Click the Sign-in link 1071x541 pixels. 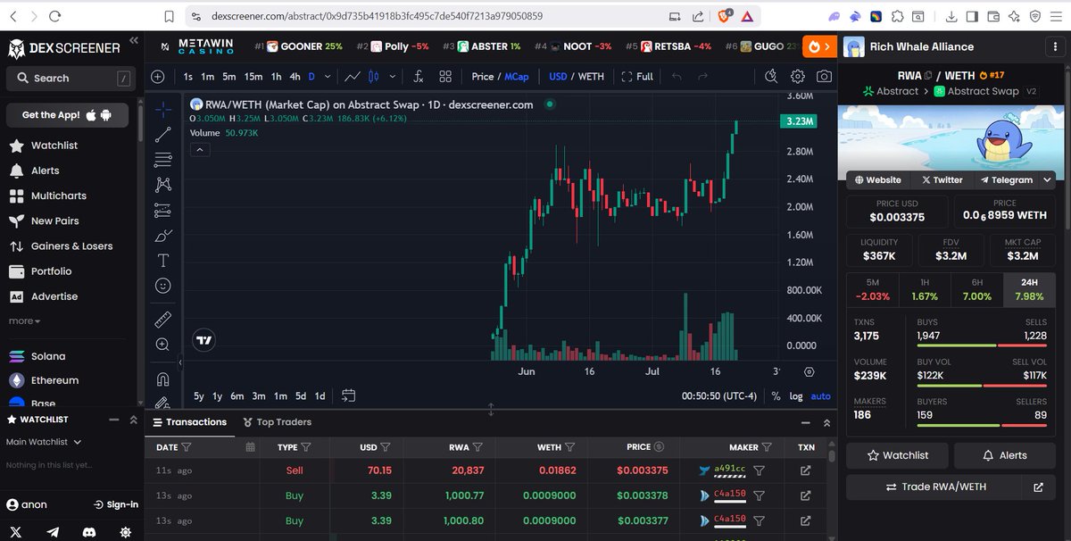115,504
